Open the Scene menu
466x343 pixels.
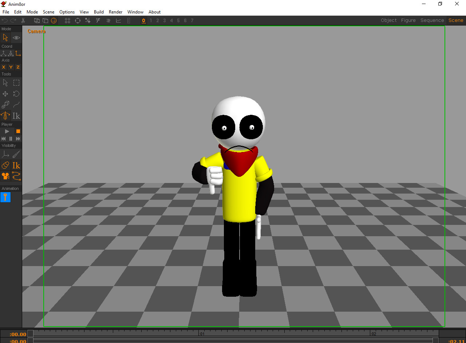click(48, 12)
